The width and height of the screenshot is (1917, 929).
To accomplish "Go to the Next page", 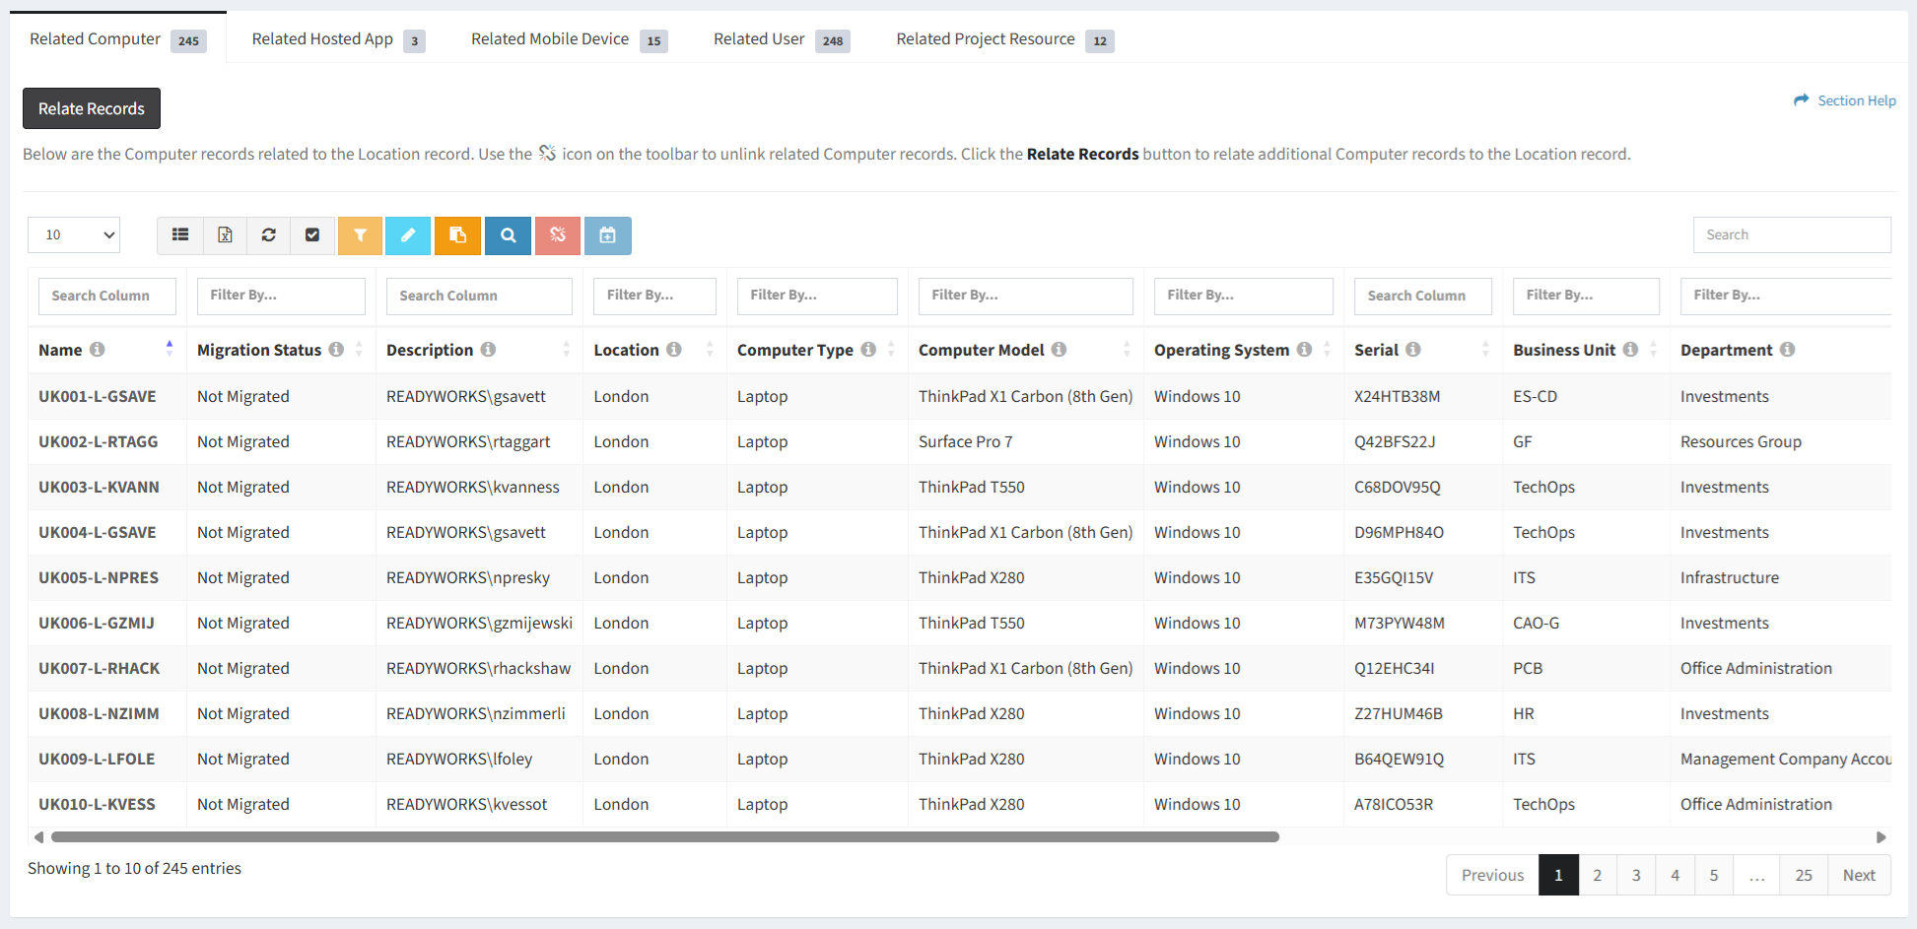I will click(1858, 875).
